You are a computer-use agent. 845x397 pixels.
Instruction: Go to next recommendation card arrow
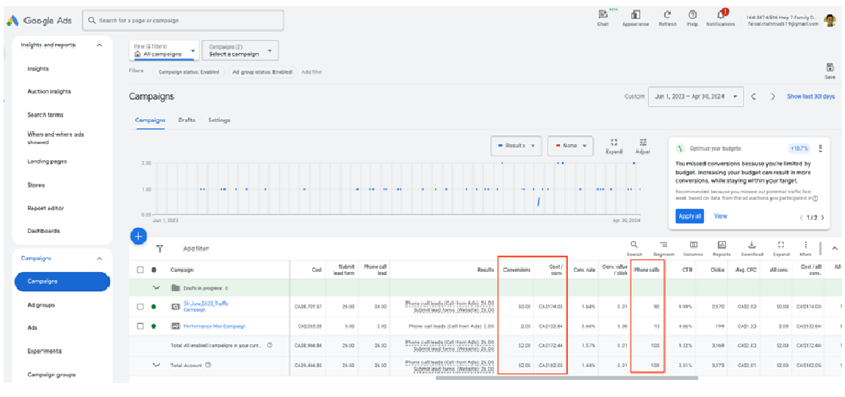822,217
